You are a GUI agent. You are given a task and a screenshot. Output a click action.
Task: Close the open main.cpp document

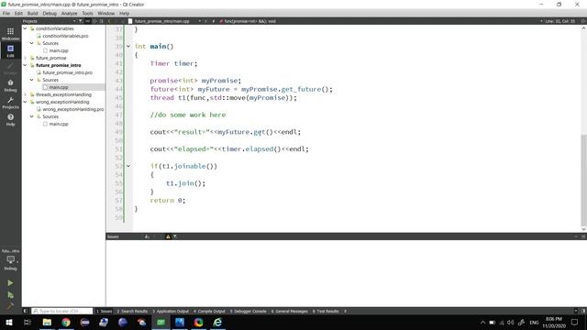coord(205,21)
